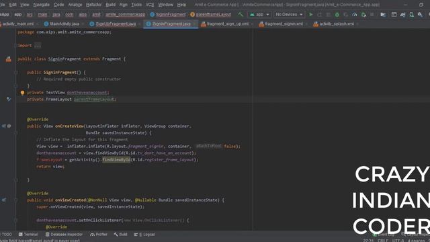This screenshot has width=430, height=242.
Task: Click the gutter icon beside parentframeLayout field
Action: click(9, 99)
